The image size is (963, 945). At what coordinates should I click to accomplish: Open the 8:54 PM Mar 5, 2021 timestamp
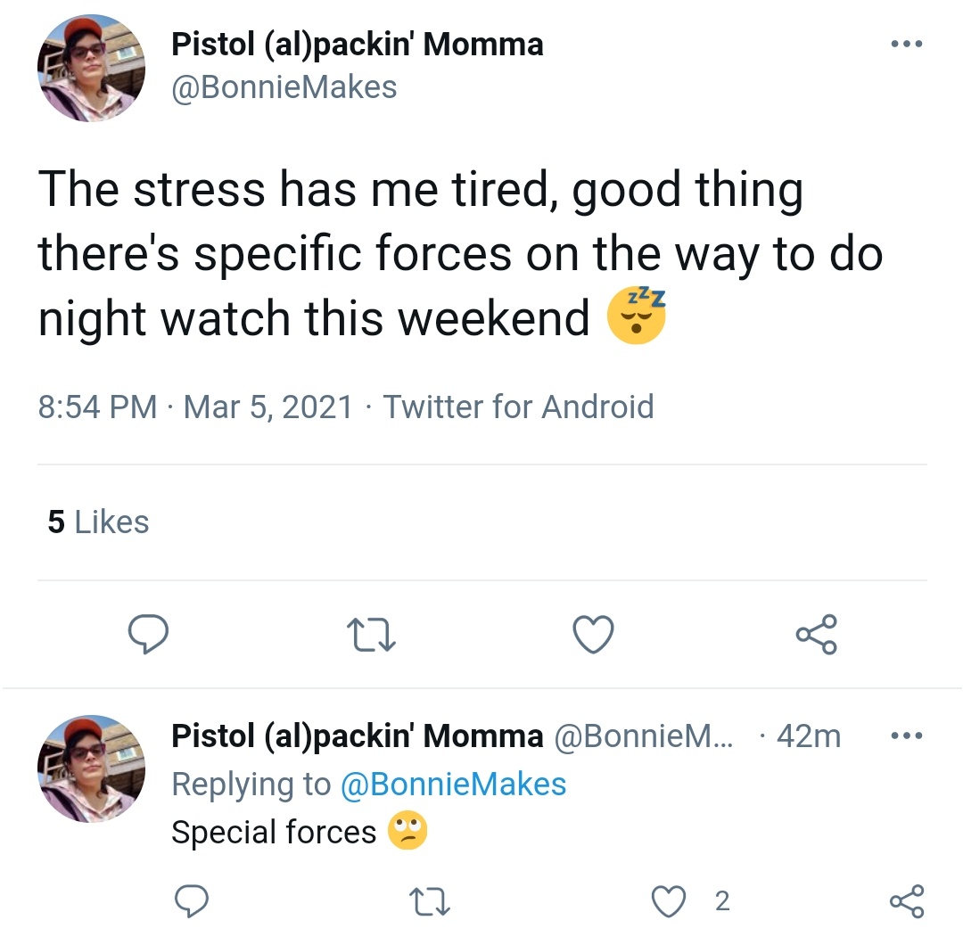point(195,407)
